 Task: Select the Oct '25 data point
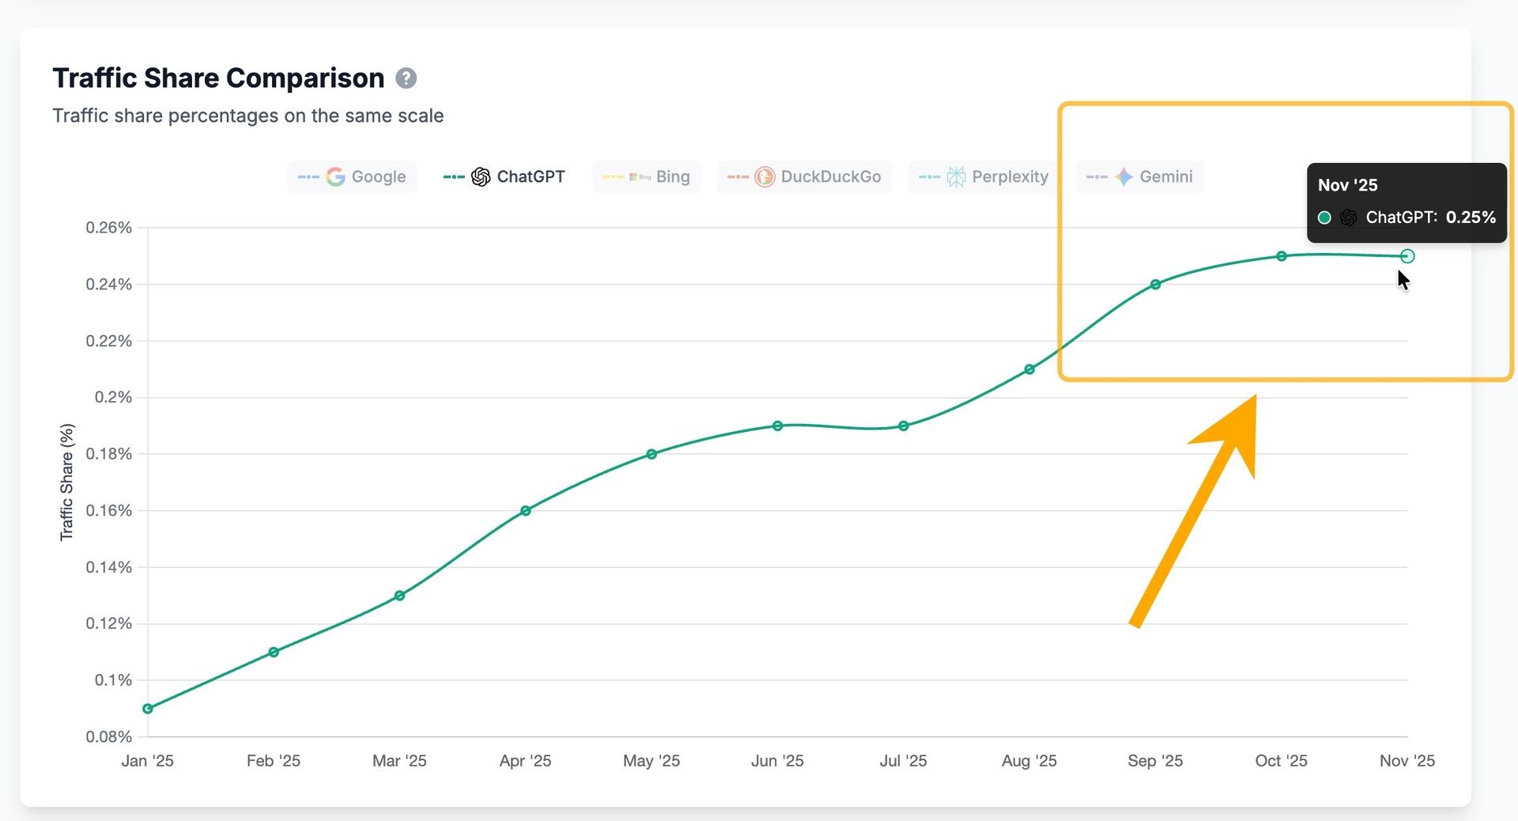[x=1282, y=256]
